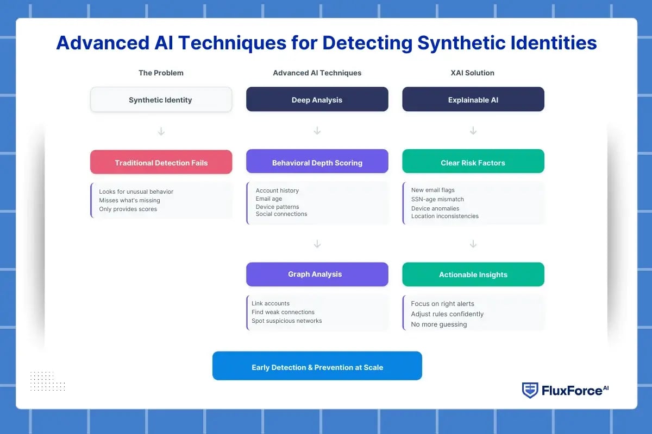The width and height of the screenshot is (652, 434).
Task: Click the XAI Solution column heading
Action: (473, 73)
